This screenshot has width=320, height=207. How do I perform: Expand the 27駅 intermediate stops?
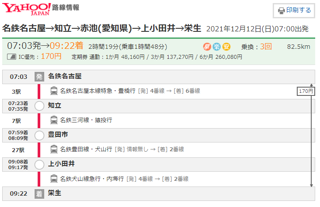[18, 150]
